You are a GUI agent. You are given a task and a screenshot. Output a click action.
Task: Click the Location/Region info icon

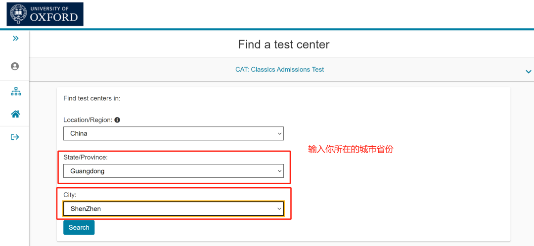pyautogui.click(x=117, y=120)
